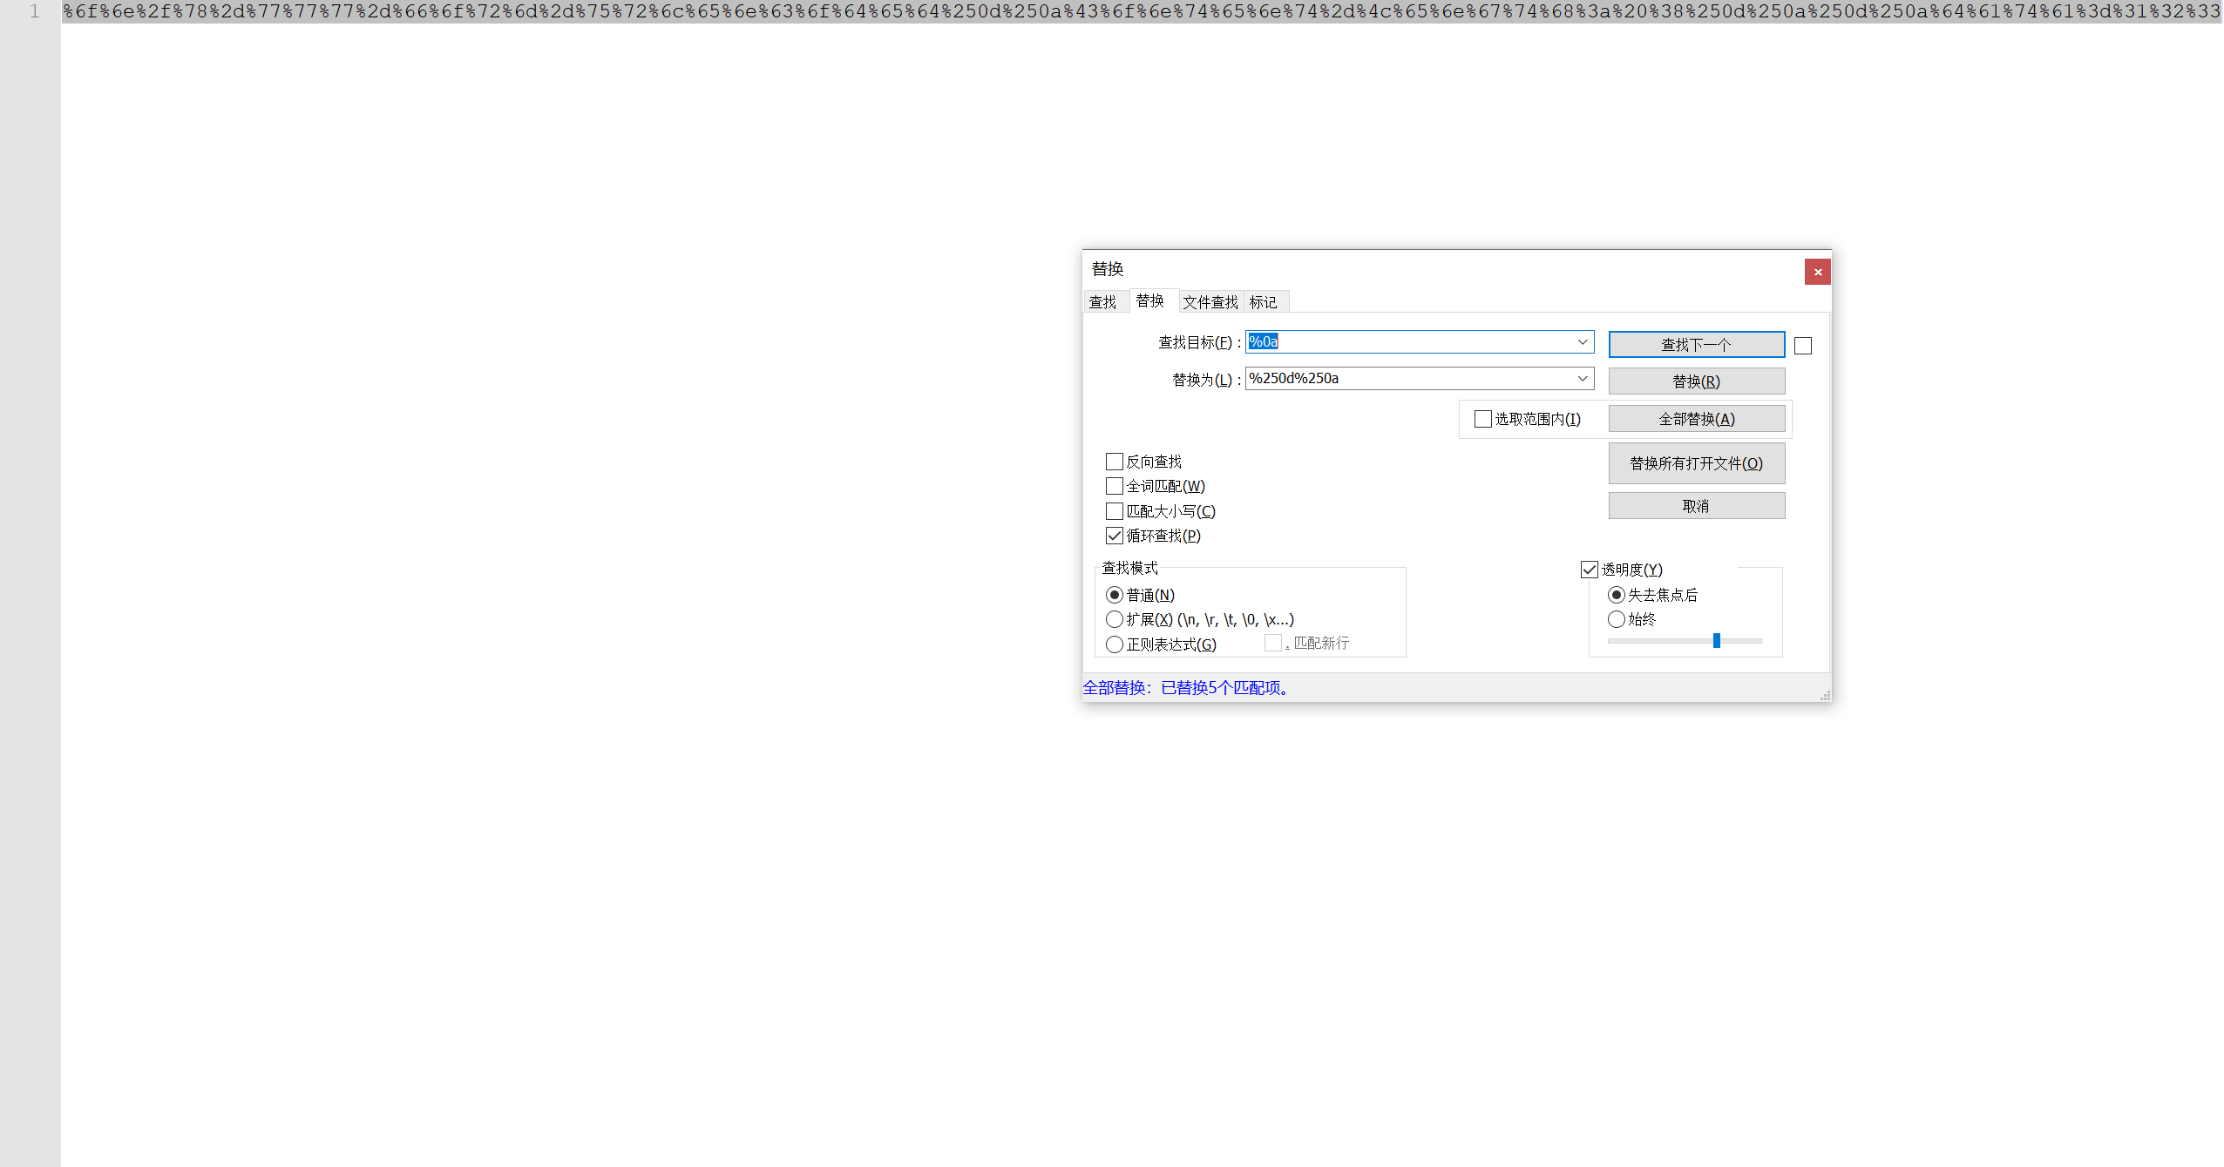Enable 匹配大小写(C) checkbox
Screen dimensions: 2224x1167
(1115, 511)
